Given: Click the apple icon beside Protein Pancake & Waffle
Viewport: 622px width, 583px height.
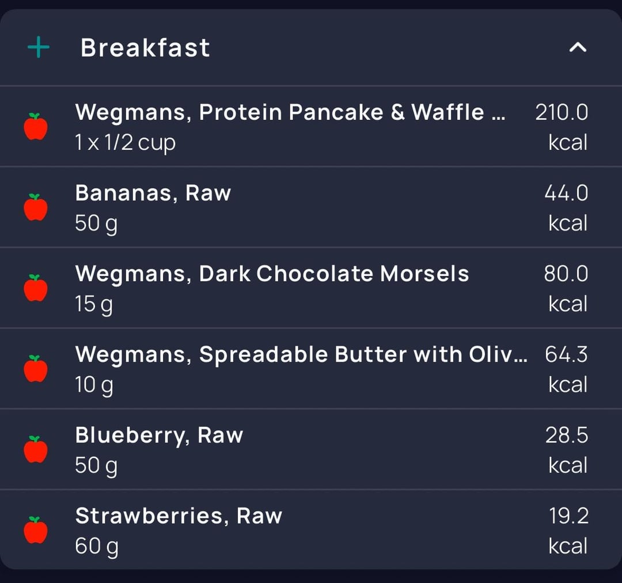Looking at the screenshot, I should [x=36, y=126].
